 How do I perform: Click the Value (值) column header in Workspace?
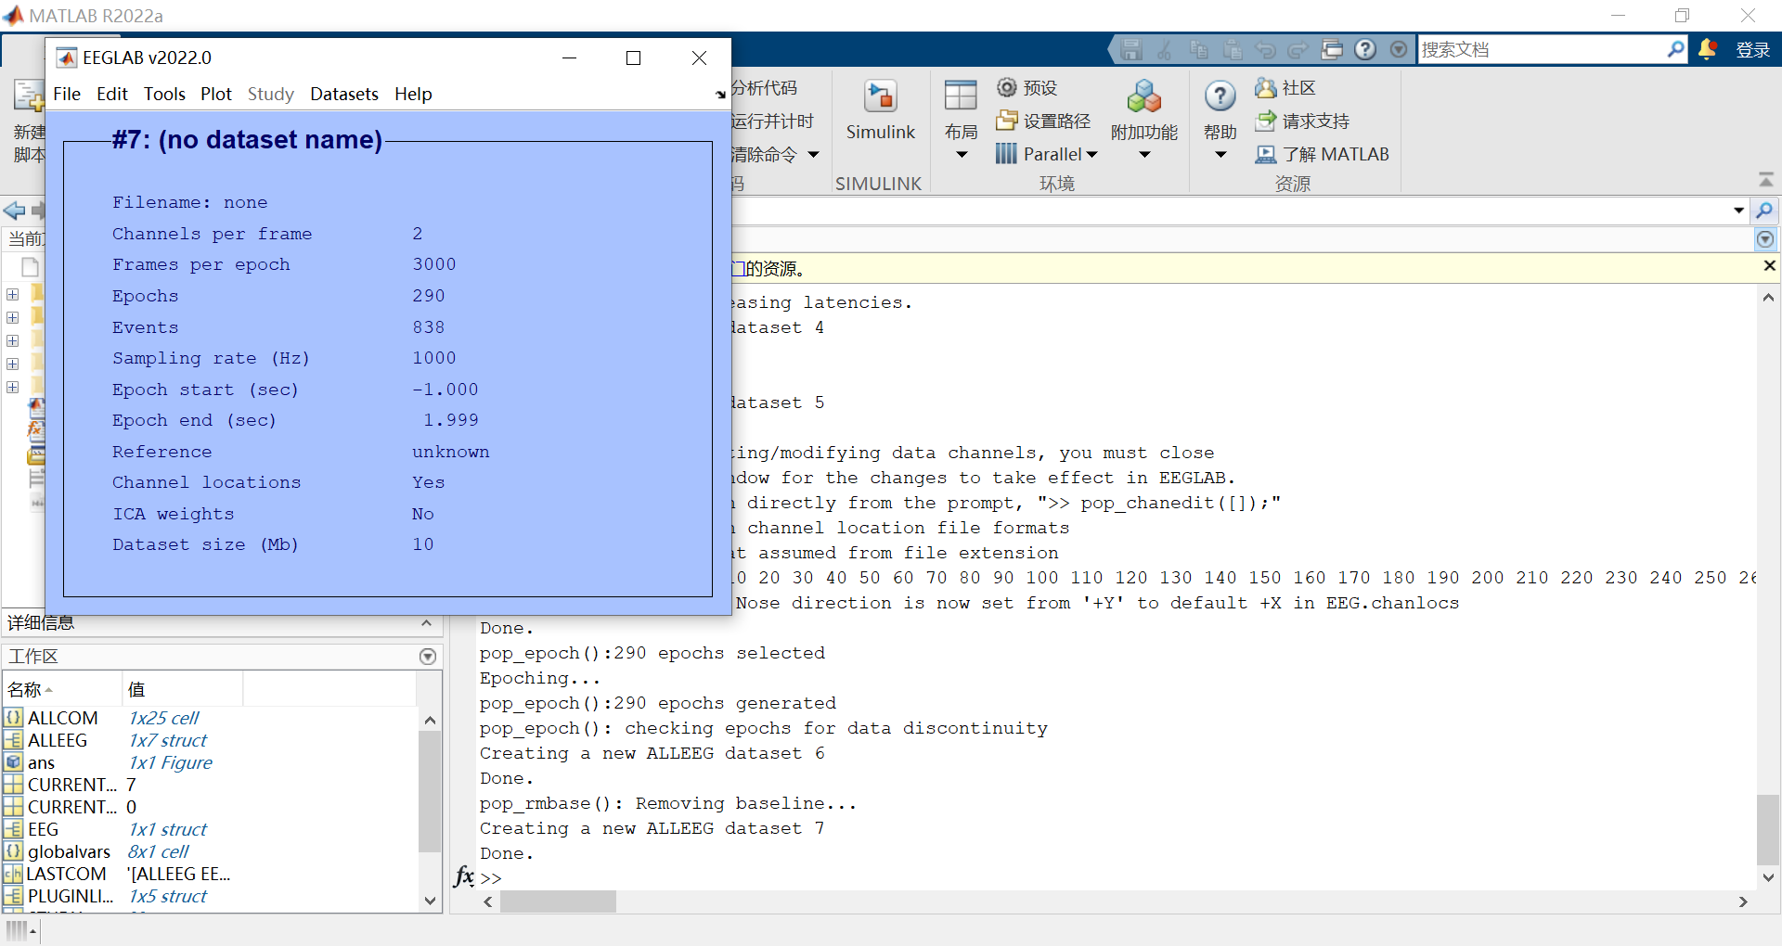(x=183, y=689)
